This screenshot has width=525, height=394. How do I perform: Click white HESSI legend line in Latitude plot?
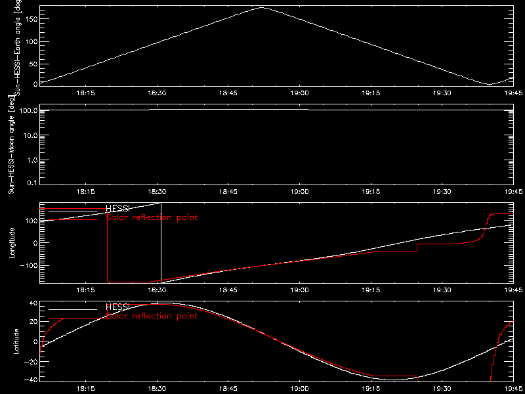coord(73,309)
